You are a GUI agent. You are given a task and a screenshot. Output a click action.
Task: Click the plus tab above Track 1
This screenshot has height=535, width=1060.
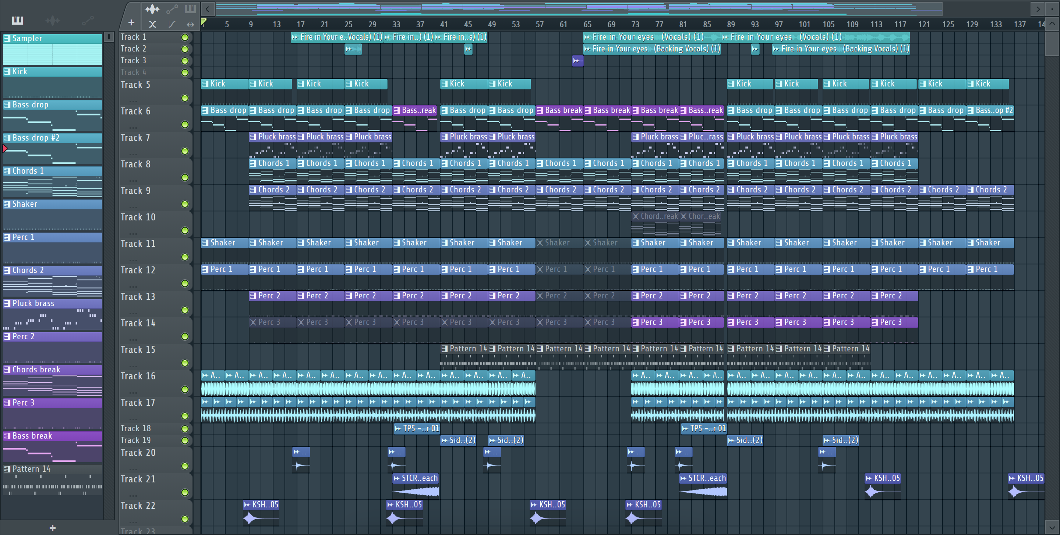(131, 22)
